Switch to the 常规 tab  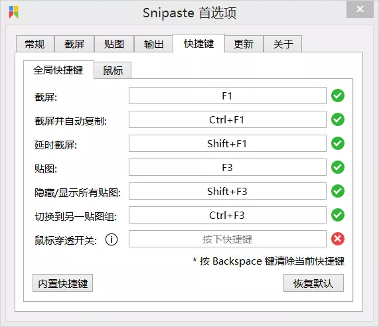(x=35, y=44)
